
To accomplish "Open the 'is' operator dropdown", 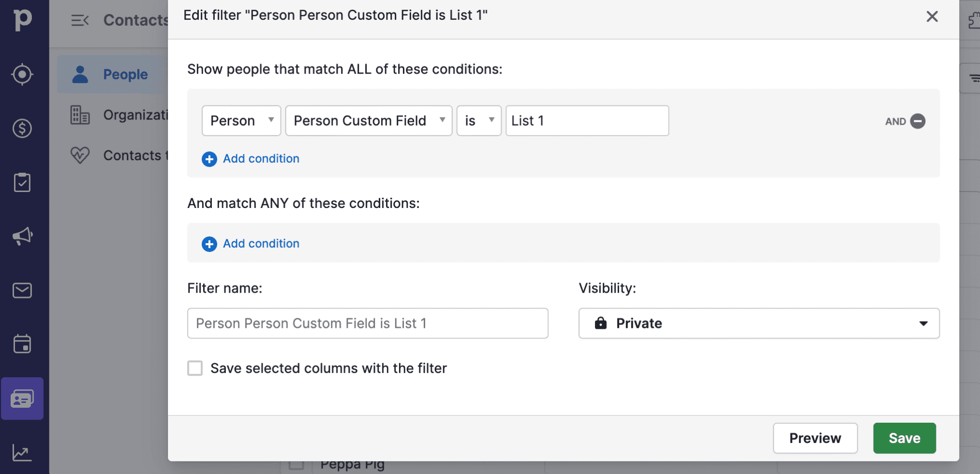I will tap(478, 121).
